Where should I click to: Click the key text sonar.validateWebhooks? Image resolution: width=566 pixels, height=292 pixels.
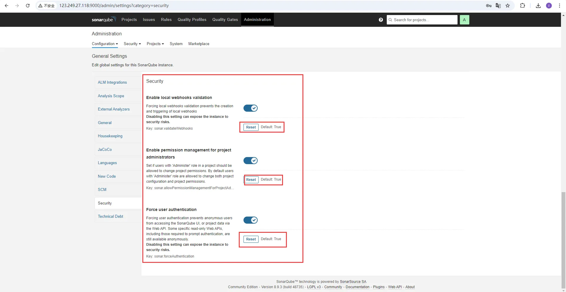point(173,128)
